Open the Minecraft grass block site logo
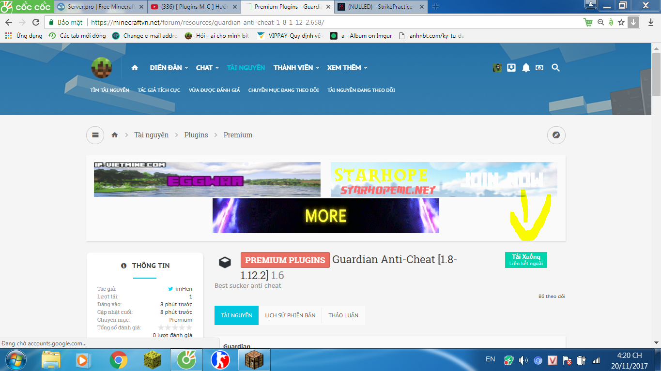 (x=101, y=68)
